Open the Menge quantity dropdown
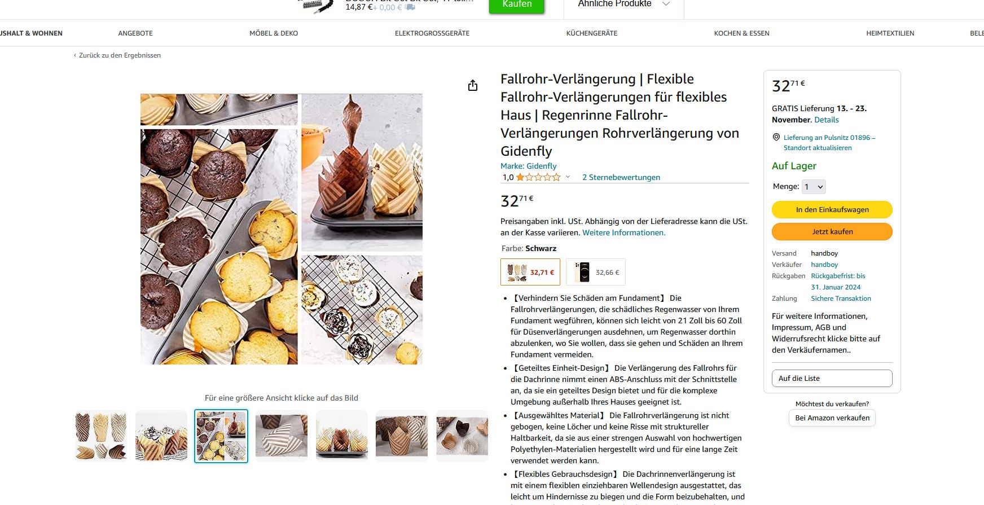The image size is (984, 505). coord(814,187)
